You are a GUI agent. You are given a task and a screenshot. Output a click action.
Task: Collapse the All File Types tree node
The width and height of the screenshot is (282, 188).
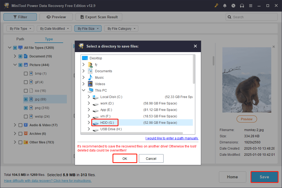(10, 48)
